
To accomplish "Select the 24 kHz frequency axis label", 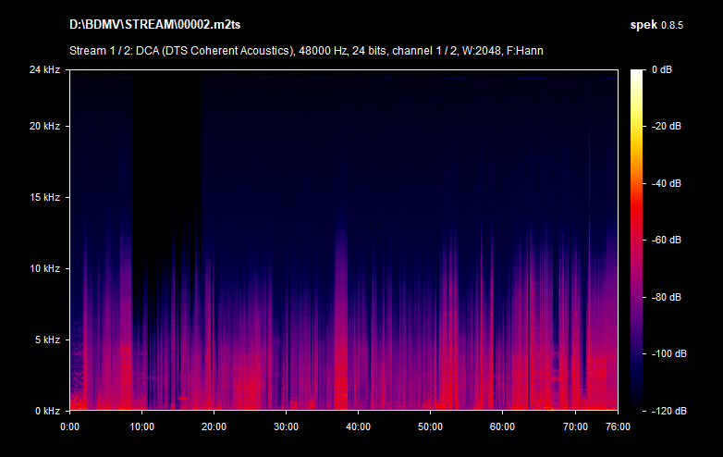I will click(x=44, y=70).
